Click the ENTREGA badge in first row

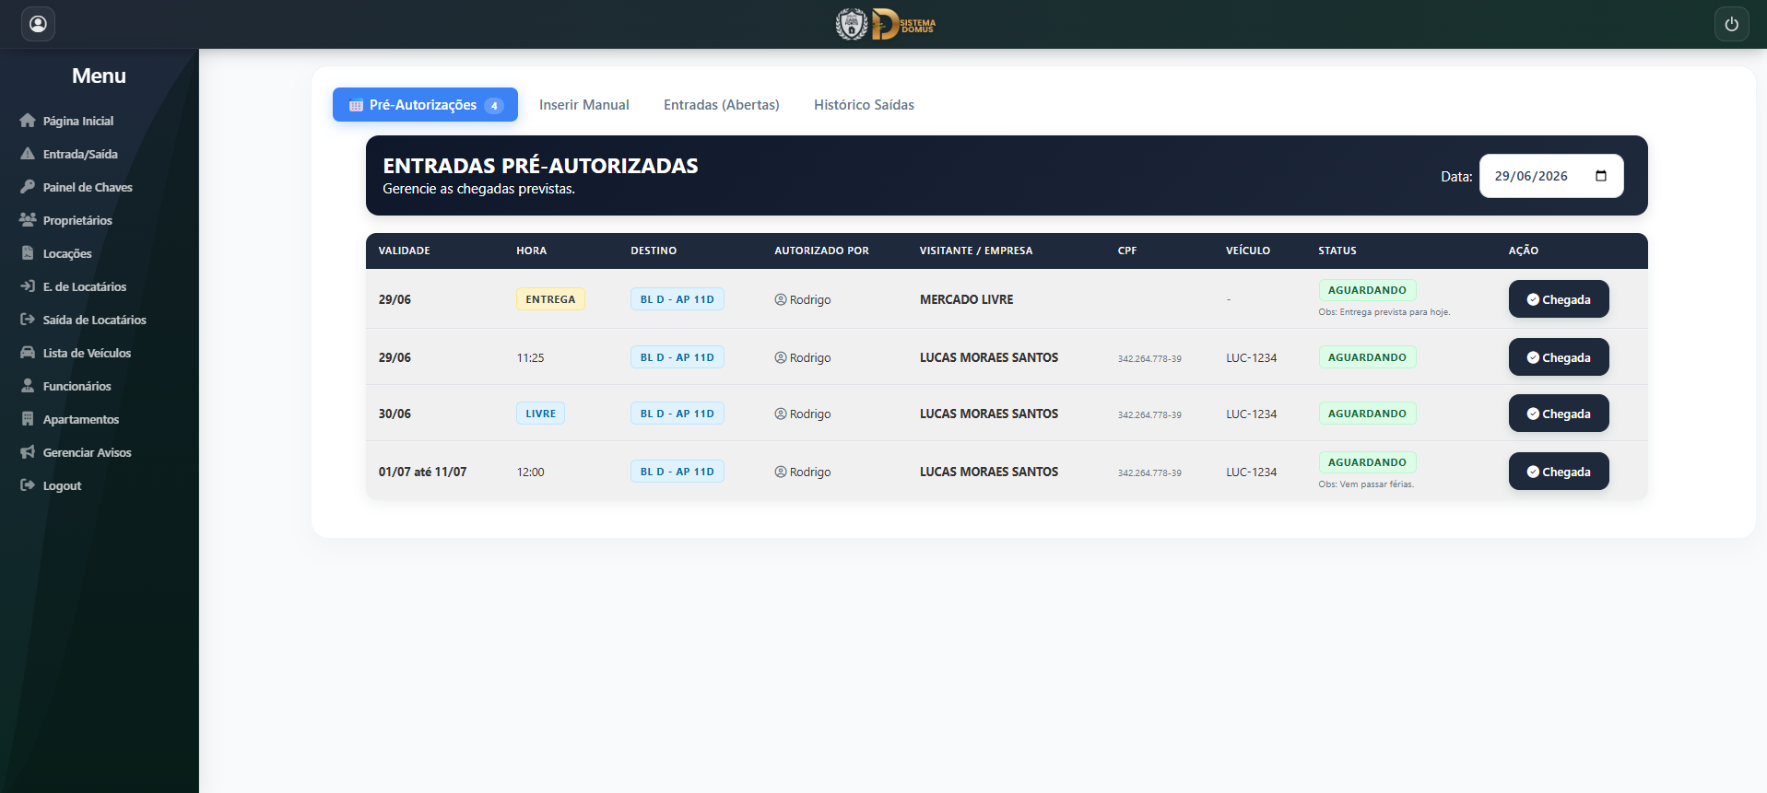click(550, 299)
